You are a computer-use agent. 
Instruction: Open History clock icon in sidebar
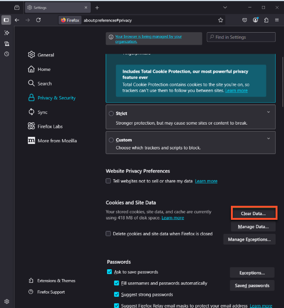pyautogui.click(x=7, y=54)
